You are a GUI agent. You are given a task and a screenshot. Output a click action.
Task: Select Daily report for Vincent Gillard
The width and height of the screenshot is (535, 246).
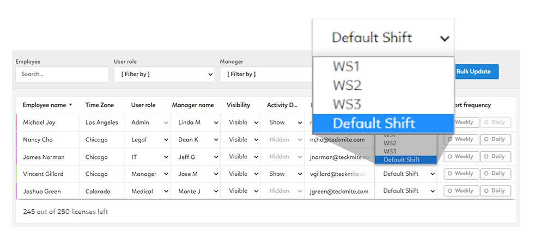point(495,174)
